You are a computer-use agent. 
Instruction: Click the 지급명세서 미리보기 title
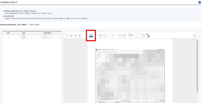(x=9, y=2)
